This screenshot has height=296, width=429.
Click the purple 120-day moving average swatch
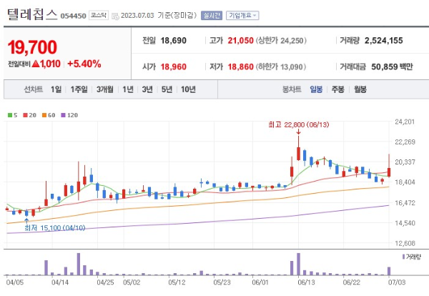63,115
